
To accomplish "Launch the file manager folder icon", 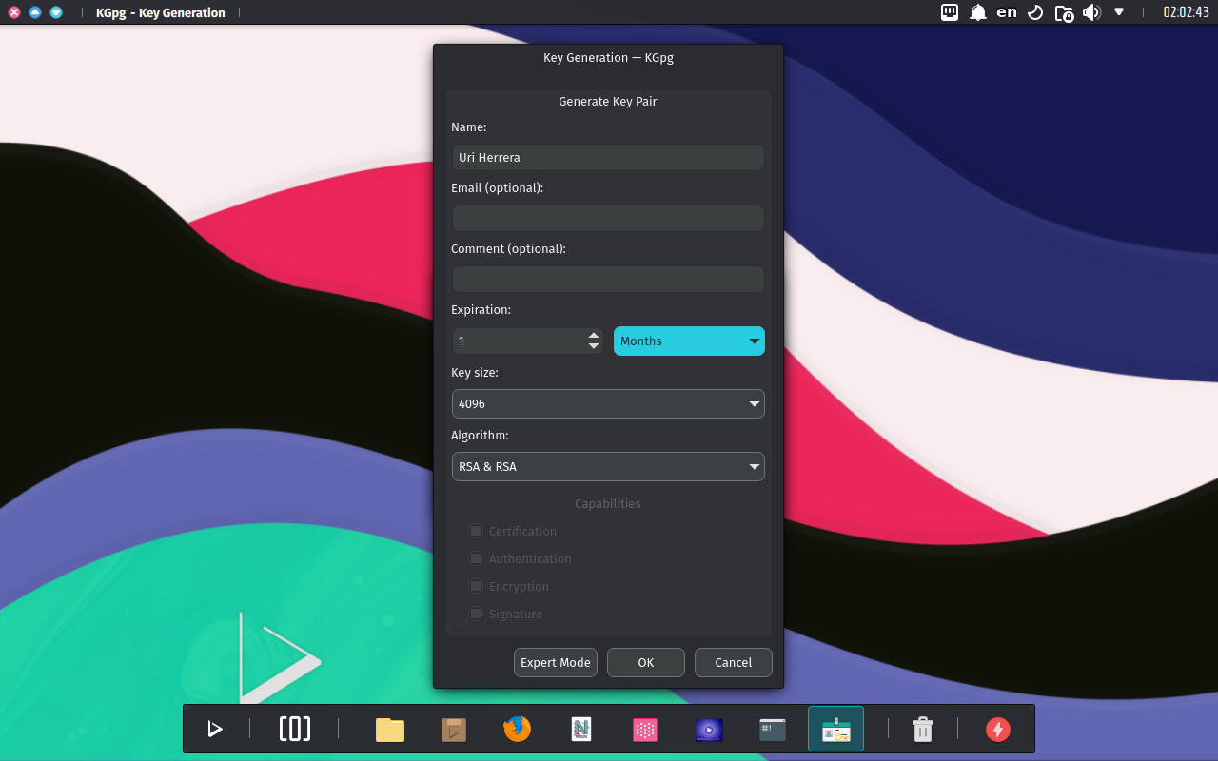I will click(390, 730).
